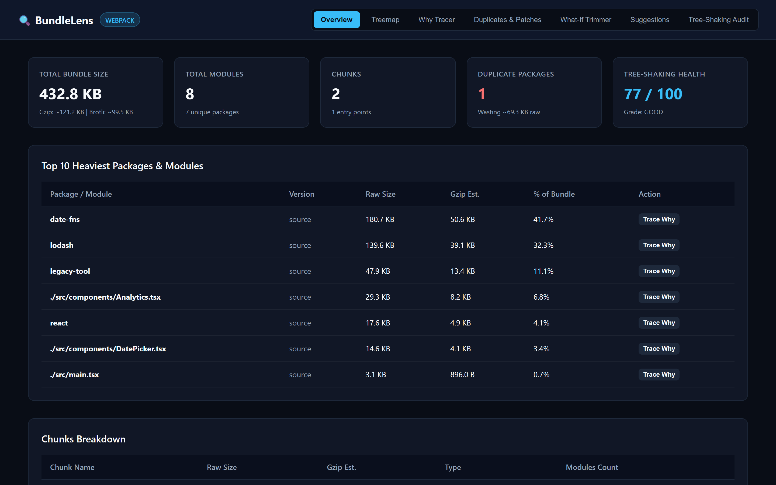The image size is (776, 485).
Task: Click the ./src/components/DatePicker.tsx row name
Action: coord(108,349)
